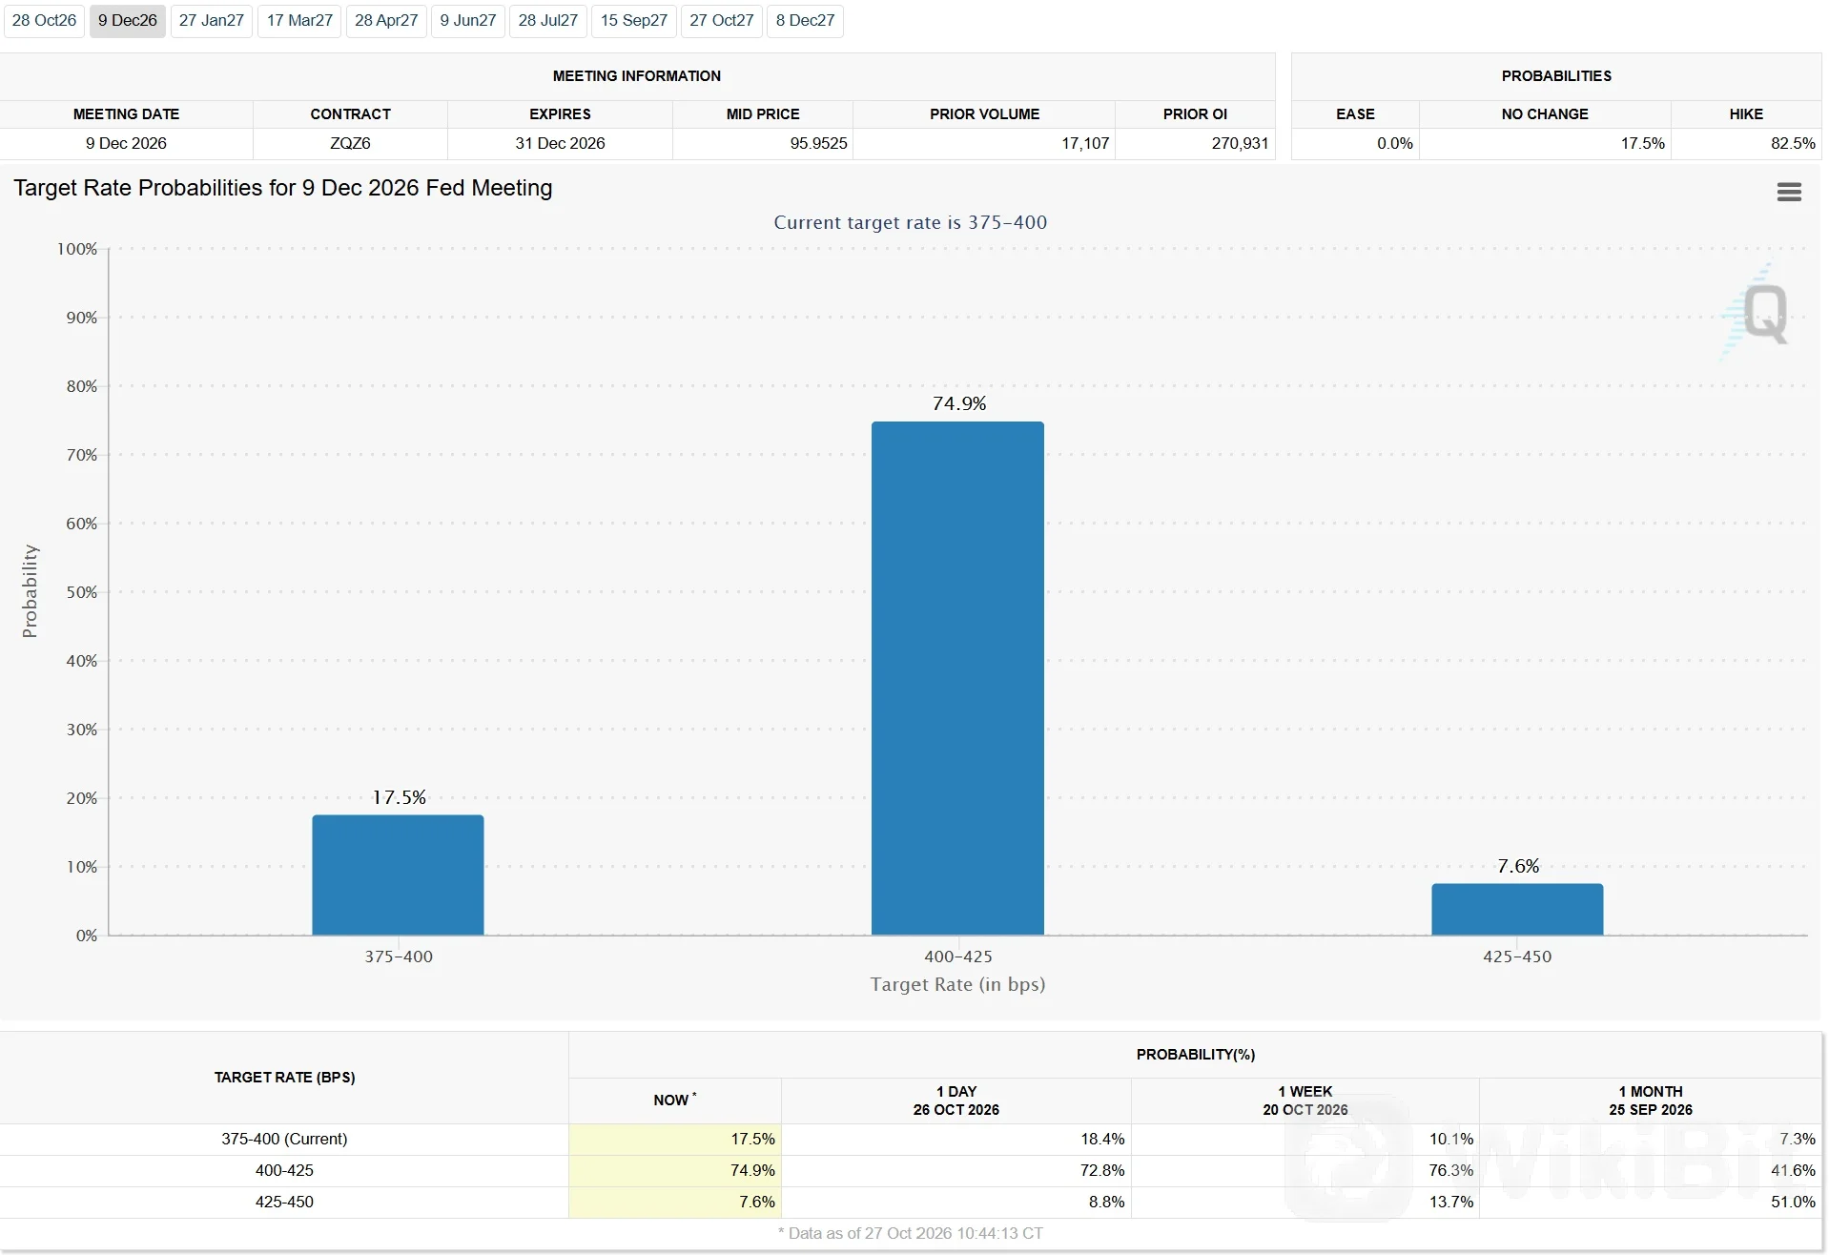The width and height of the screenshot is (1829, 1255).
Task: Click the 41.6% value in 1 MONTH column
Action: click(1793, 1170)
